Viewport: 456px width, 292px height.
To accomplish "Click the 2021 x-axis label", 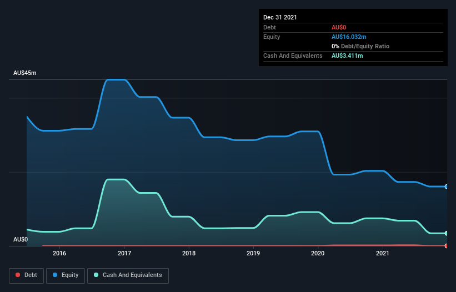I will pyautogui.click(x=383, y=253).
